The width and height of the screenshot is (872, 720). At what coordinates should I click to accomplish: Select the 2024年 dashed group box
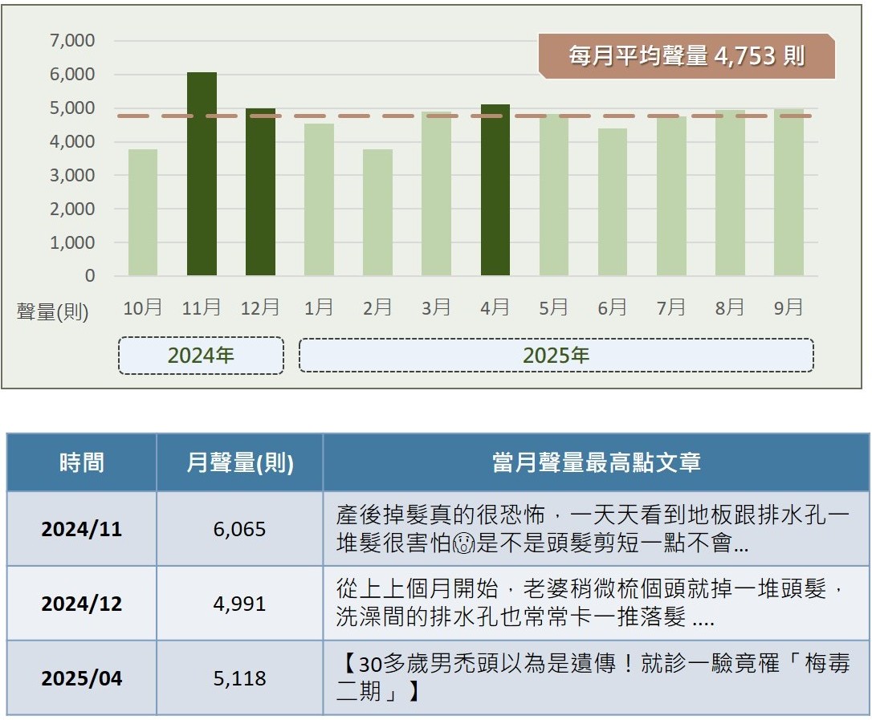tap(201, 356)
